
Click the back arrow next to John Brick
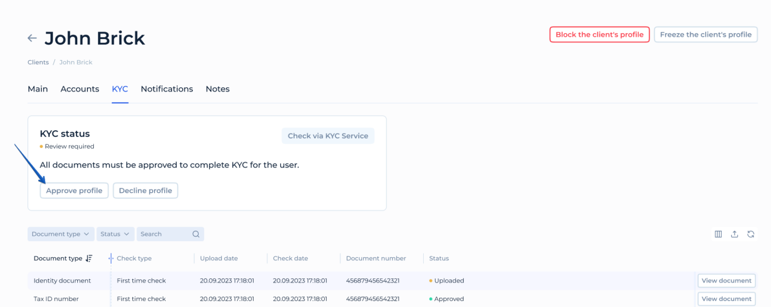pos(32,38)
